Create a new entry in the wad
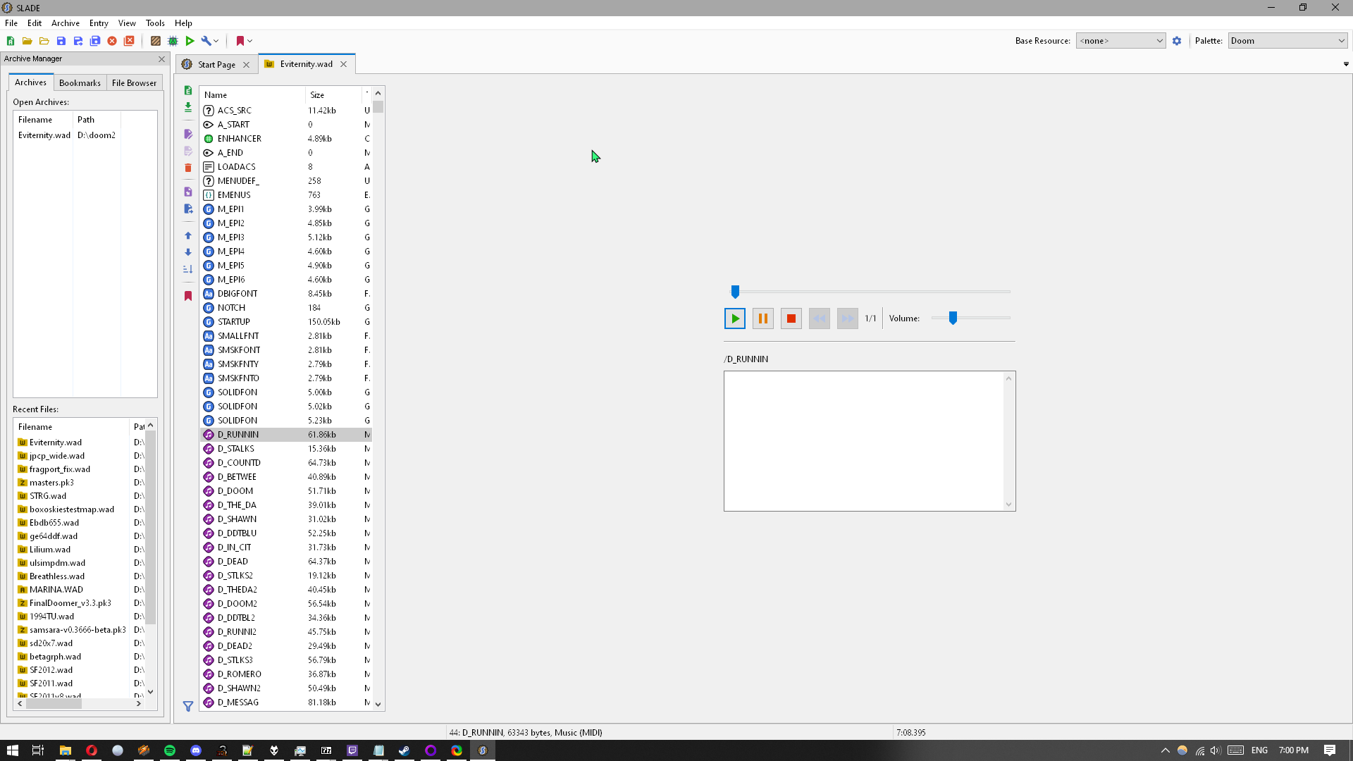The image size is (1353, 761). 188,90
